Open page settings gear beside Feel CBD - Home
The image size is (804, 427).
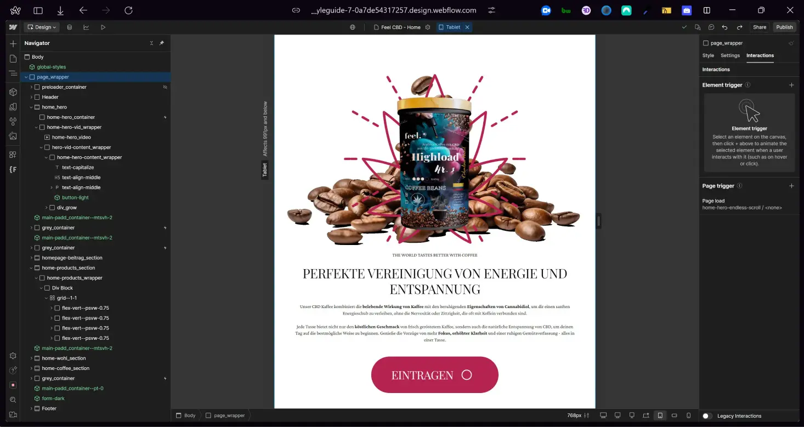(x=428, y=27)
